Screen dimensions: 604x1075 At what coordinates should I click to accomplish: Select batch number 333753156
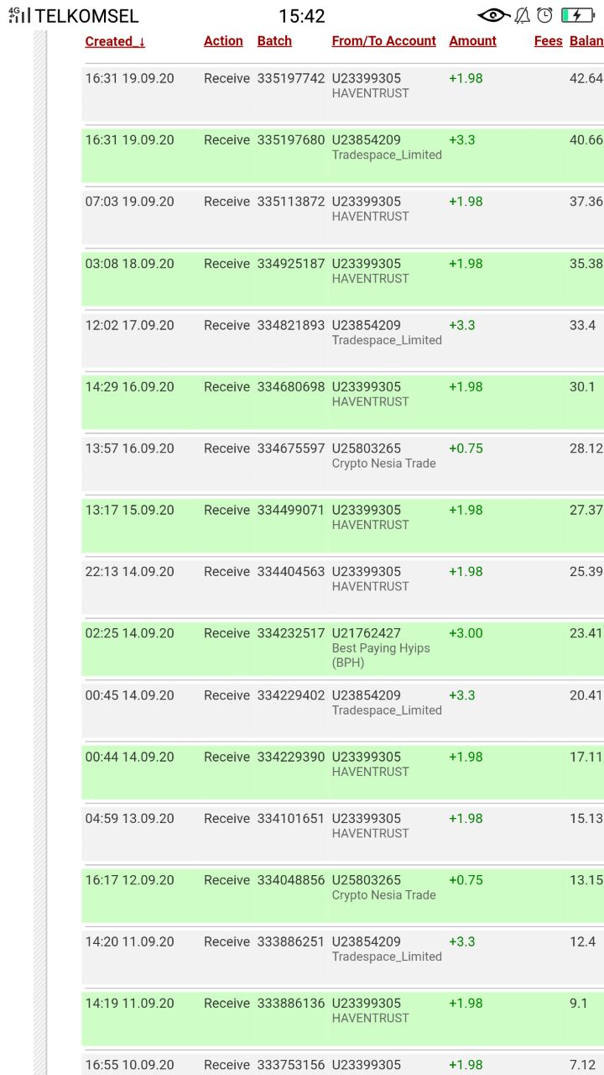tap(291, 1065)
